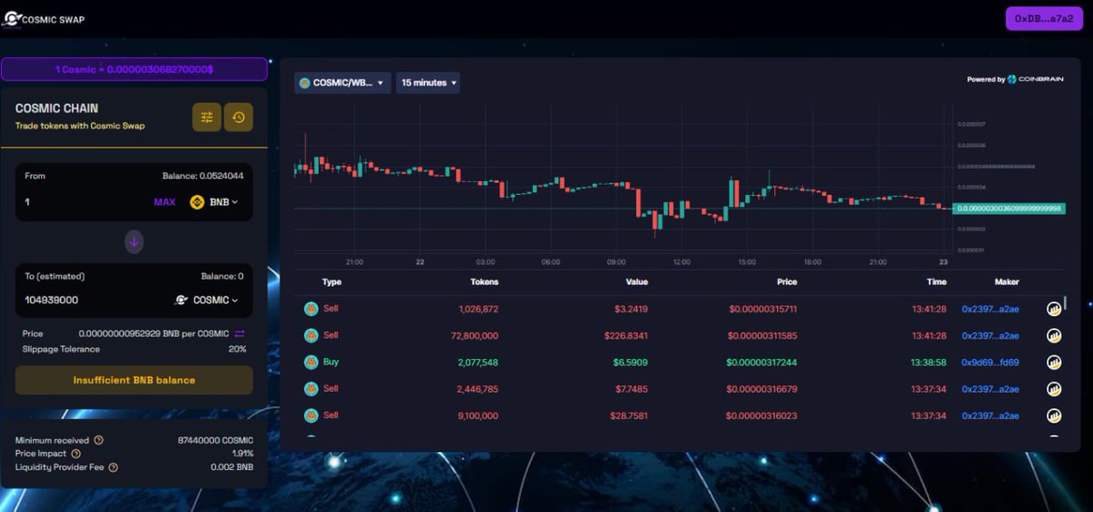Open the COSMIC/WB... pair dropdown
1093x512 pixels.
pyautogui.click(x=342, y=83)
